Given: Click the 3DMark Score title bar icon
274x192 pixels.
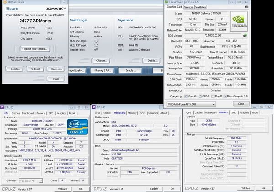Looking at the screenshot, I should point(5,2).
